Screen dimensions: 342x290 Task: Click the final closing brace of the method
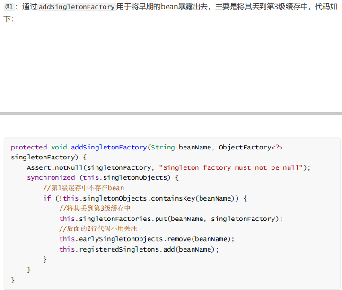point(13,280)
